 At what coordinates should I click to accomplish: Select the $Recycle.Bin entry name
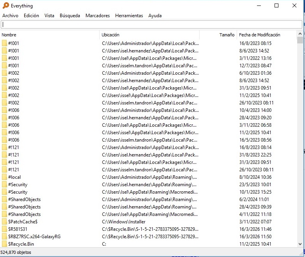(x=21, y=244)
